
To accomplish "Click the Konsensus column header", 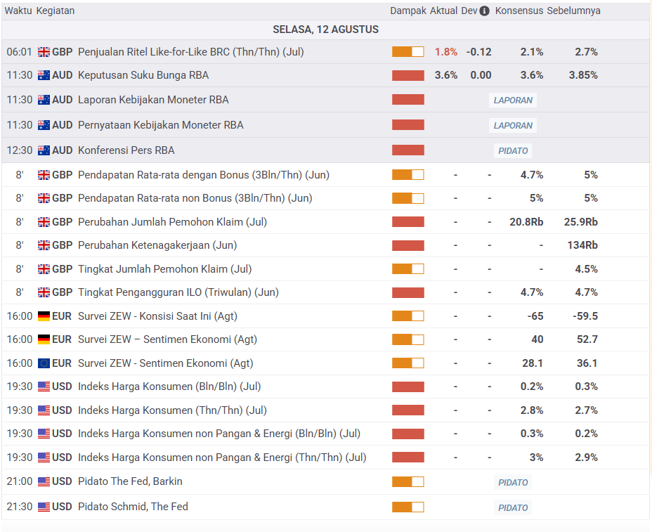I will click(x=519, y=11).
